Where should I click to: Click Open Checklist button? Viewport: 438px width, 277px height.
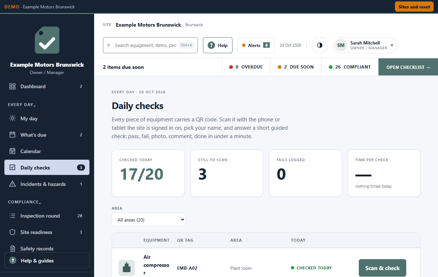click(408, 67)
